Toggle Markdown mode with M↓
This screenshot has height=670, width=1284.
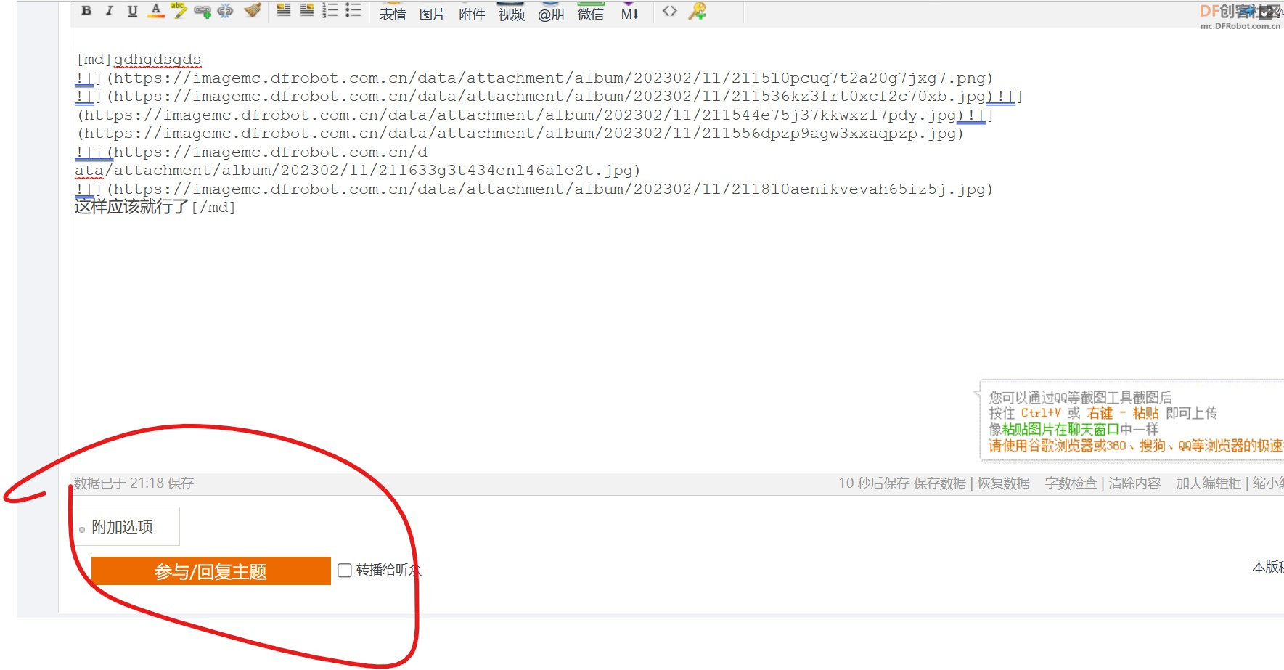coord(630,13)
